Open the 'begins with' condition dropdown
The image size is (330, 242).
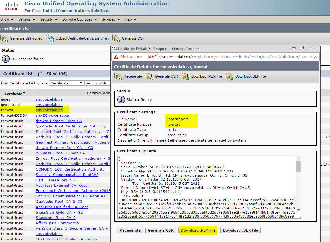click(97, 83)
